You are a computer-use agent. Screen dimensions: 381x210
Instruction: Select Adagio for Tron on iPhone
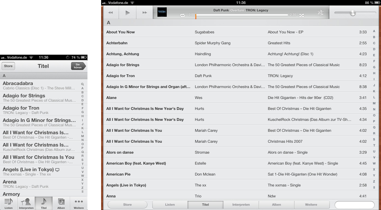point(40,110)
